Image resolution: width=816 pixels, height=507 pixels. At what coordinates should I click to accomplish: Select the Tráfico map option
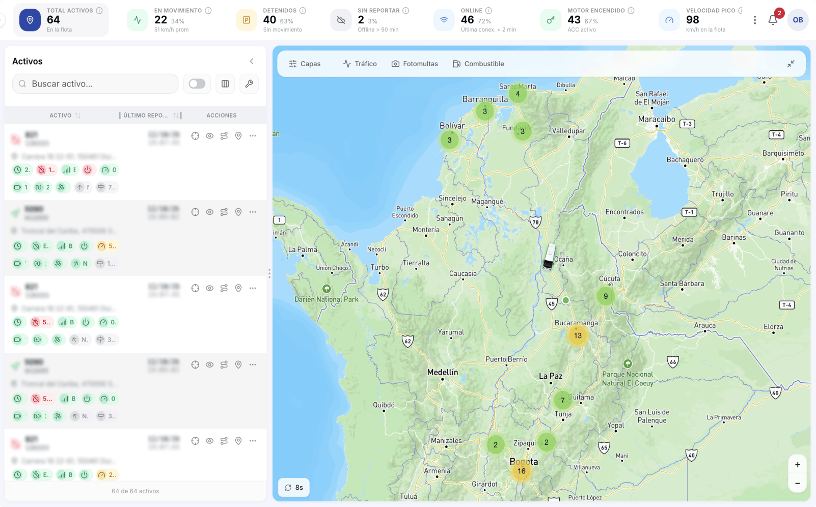click(360, 64)
